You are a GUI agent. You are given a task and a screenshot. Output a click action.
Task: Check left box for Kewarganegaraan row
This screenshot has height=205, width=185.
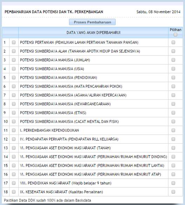[x=14, y=104]
